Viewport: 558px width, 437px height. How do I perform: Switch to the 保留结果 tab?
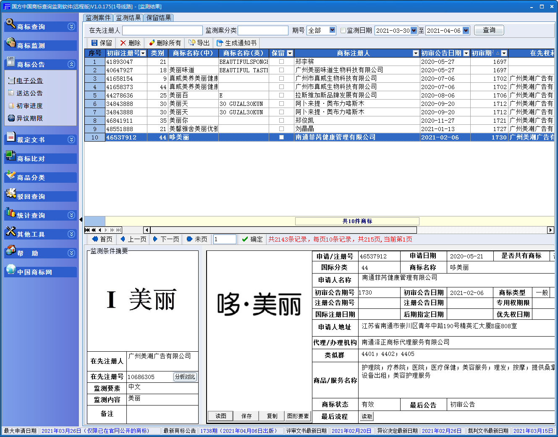[159, 18]
